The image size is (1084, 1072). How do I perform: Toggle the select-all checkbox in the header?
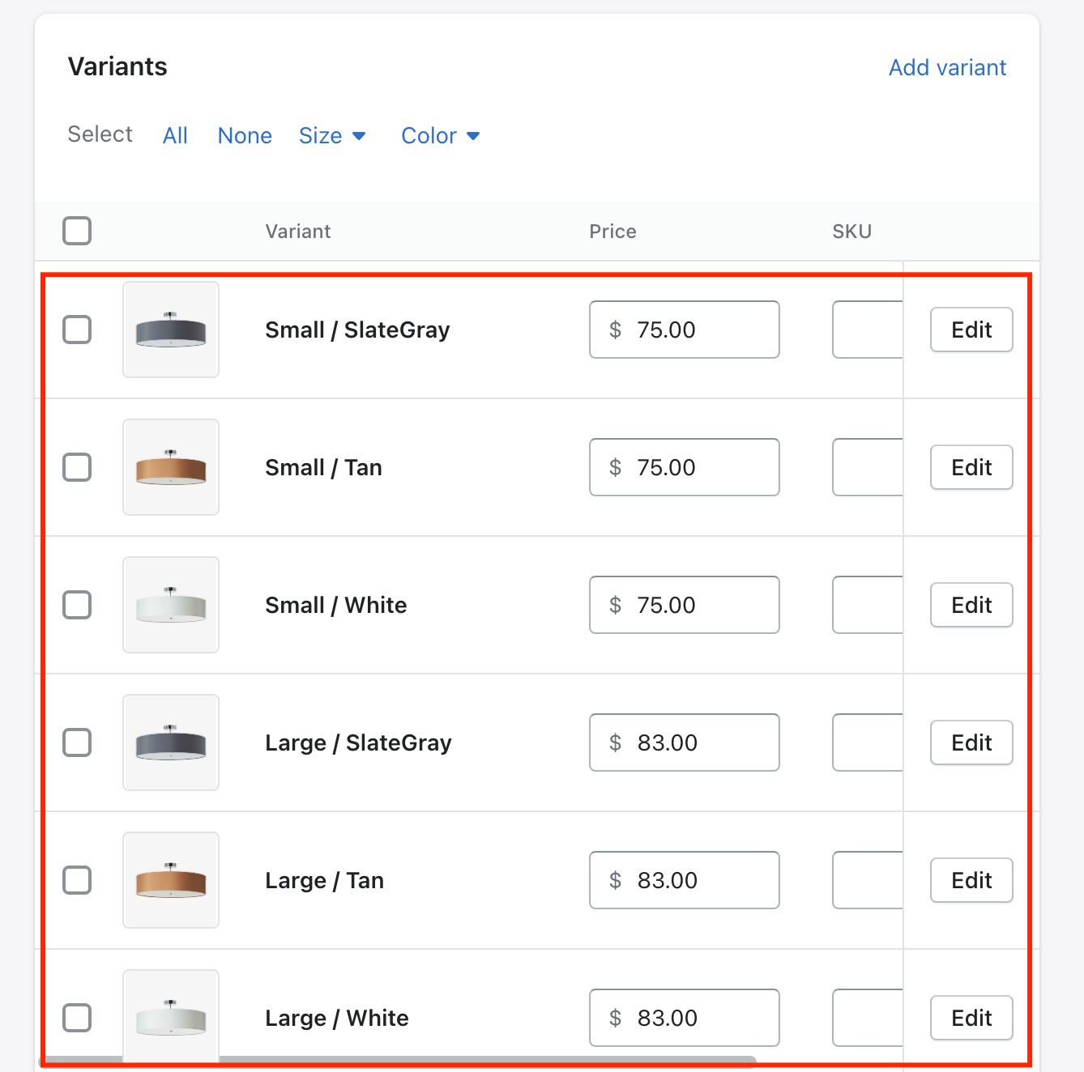77,231
